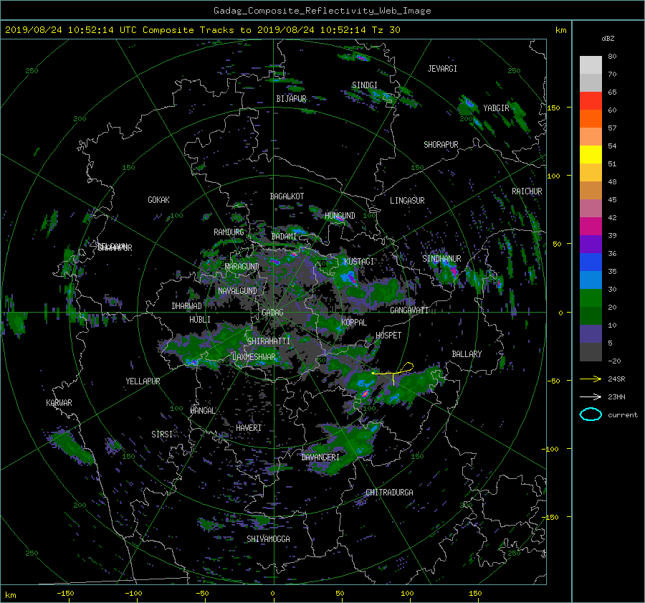Click the 'current' legend text
The width and height of the screenshot is (645, 603).
[623, 415]
